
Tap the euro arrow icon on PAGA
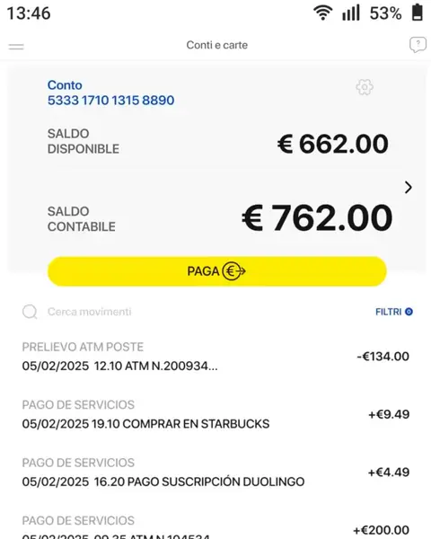233,271
